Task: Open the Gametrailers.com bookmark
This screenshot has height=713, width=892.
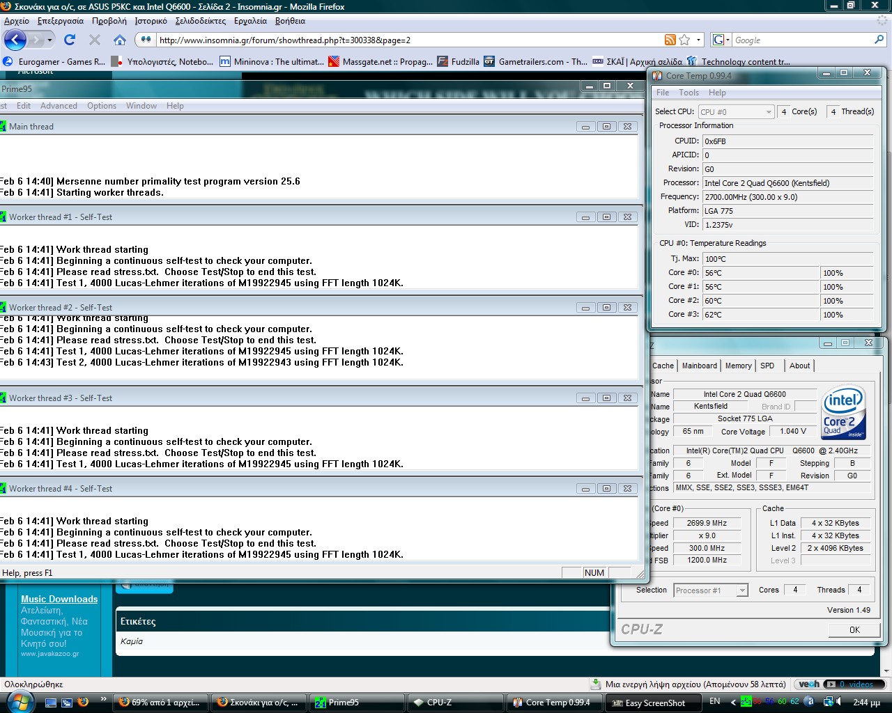Action: click(x=536, y=61)
